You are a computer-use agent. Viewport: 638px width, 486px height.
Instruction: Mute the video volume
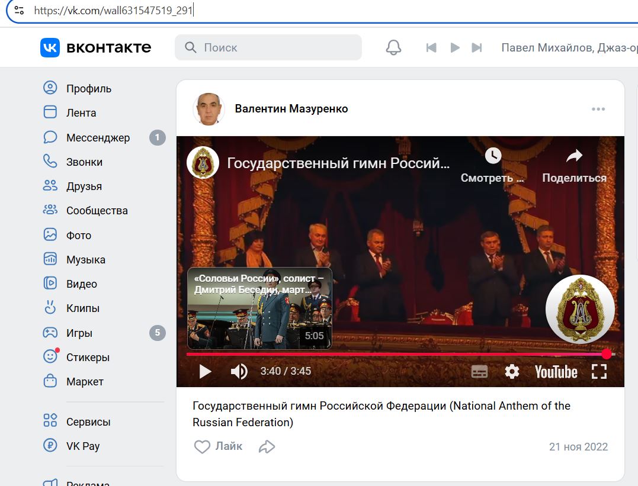click(x=239, y=371)
